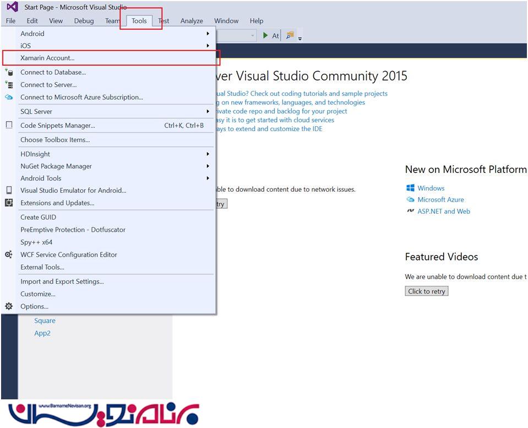Click the Code Snippets Manager icon
This screenshot has height=428, width=528.
(9, 126)
